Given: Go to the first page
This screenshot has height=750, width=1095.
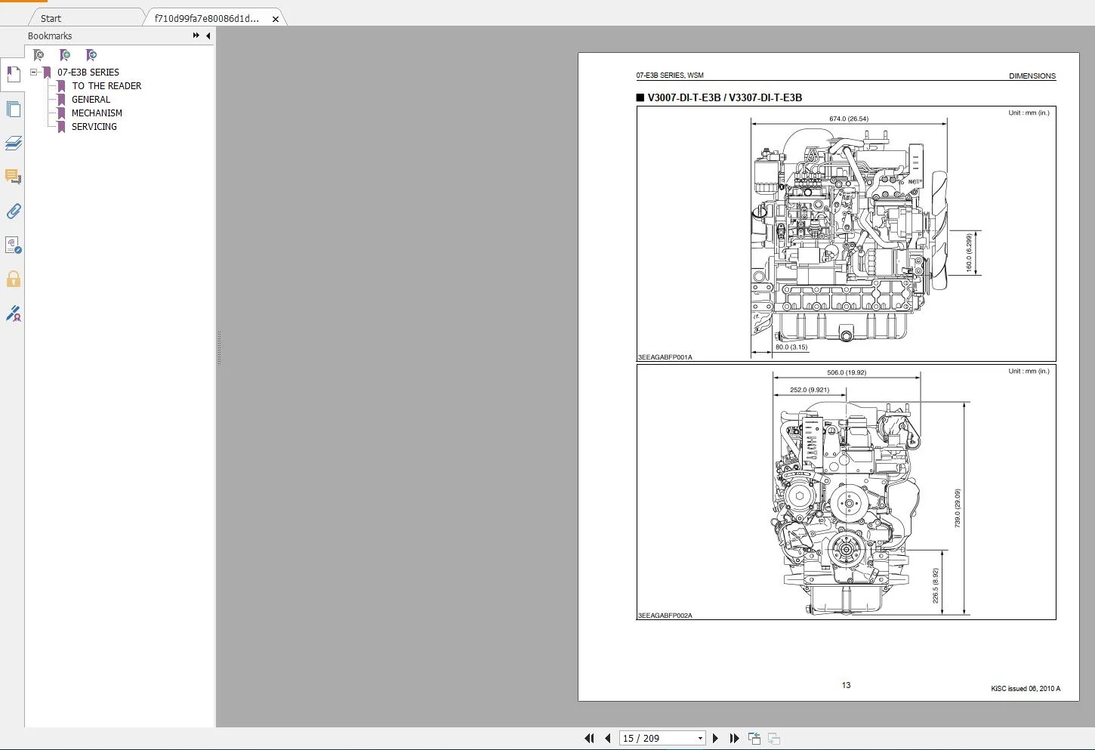Looking at the screenshot, I should 589,738.
